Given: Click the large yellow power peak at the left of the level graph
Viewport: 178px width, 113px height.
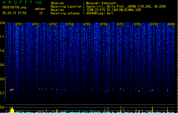Looking at the screenshot, I should [x=12, y=110].
